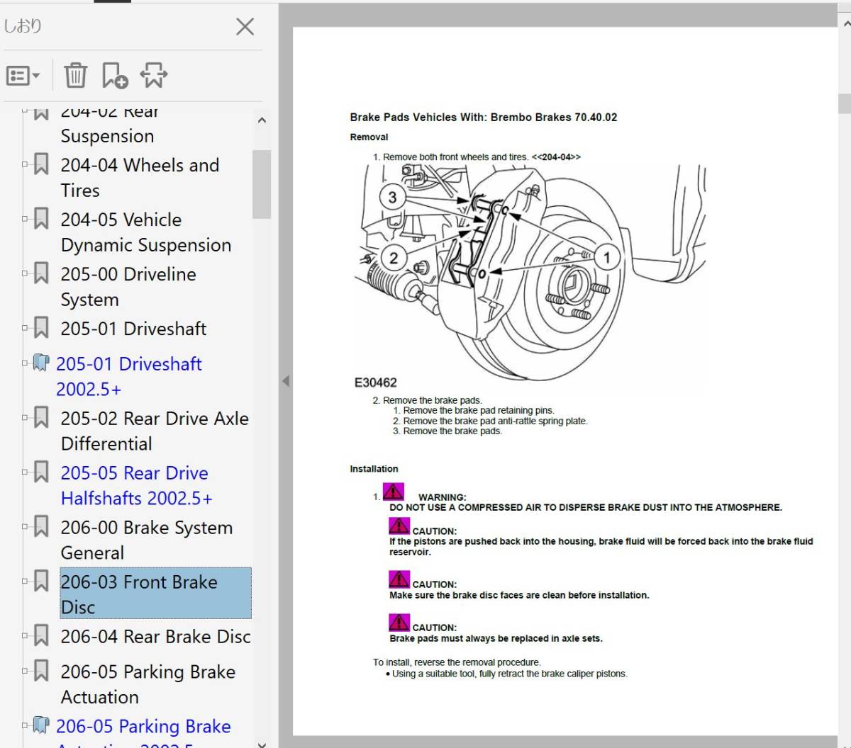The image size is (851, 748).
Task: Click the blue icon beside 205-01 Driveshaft 2002.5+
Action: pos(41,363)
